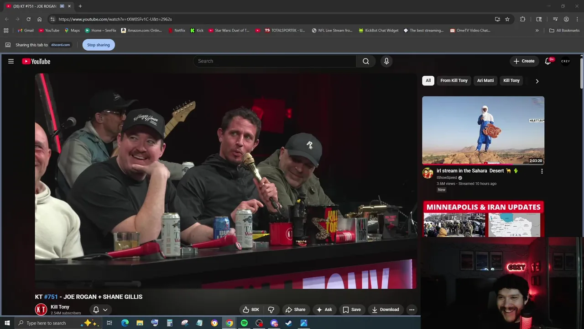Image resolution: width=584 pixels, height=329 pixels.
Task: Install app icon in the address bar
Action: pos(497,19)
